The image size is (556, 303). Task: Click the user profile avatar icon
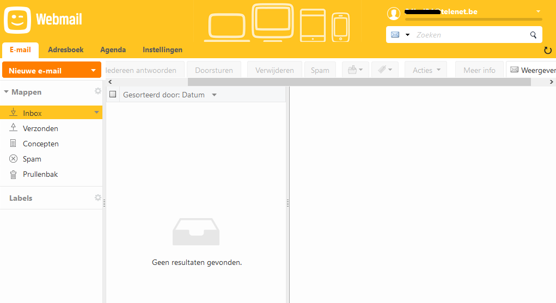coord(394,14)
